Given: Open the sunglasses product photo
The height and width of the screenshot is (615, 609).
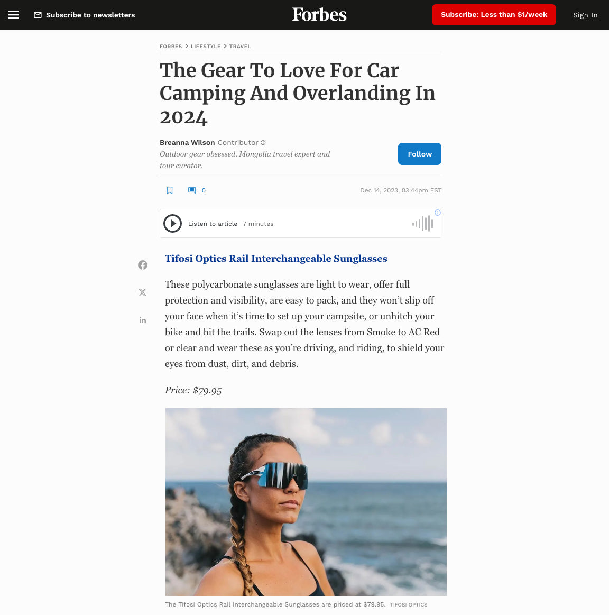Looking at the screenshot, I should click(x=306, y=502).
